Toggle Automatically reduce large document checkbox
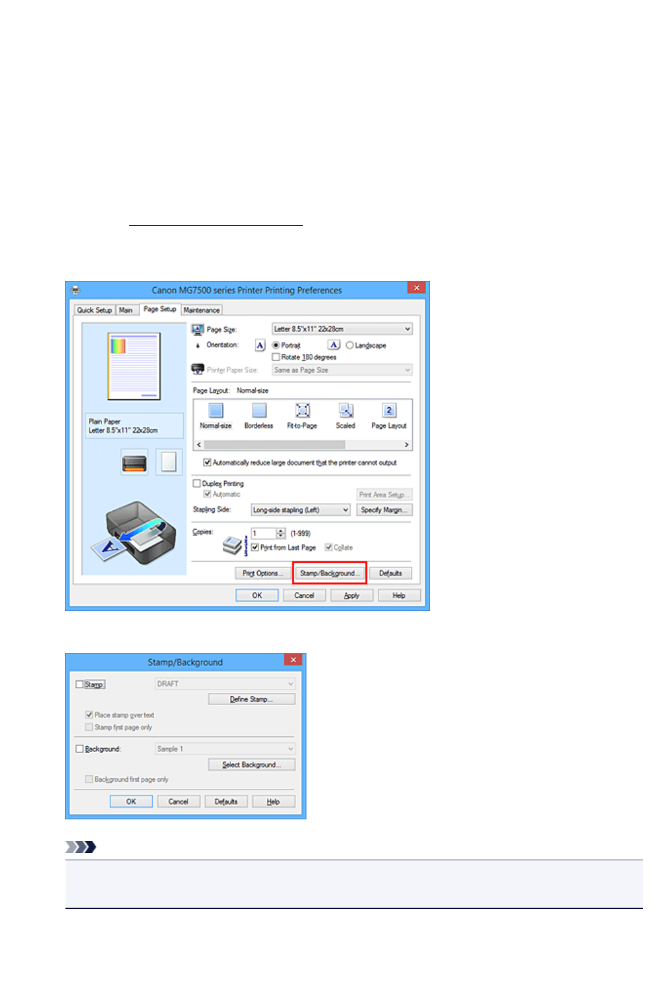 (207, 463)
